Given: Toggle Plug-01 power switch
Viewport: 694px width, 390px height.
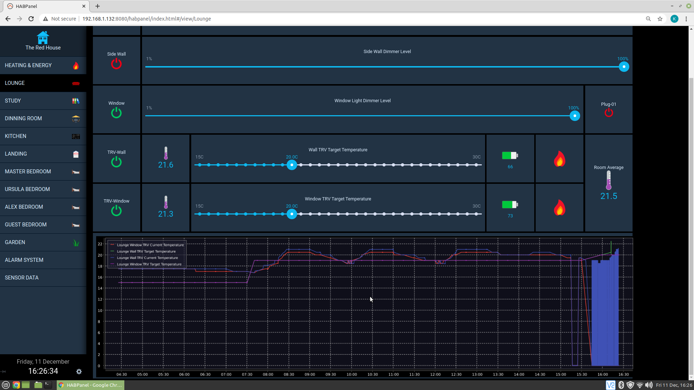Looking at the screenshot, I should [609, 113].
